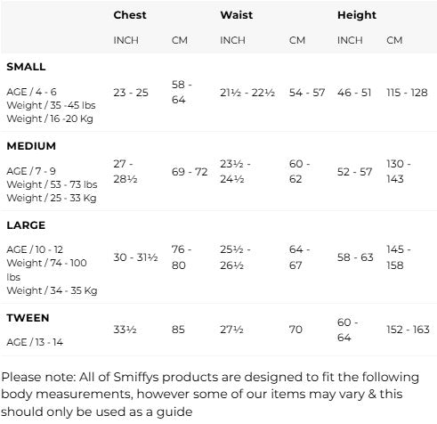Click the Large height inch value 58 - 63

pos(355,257)
